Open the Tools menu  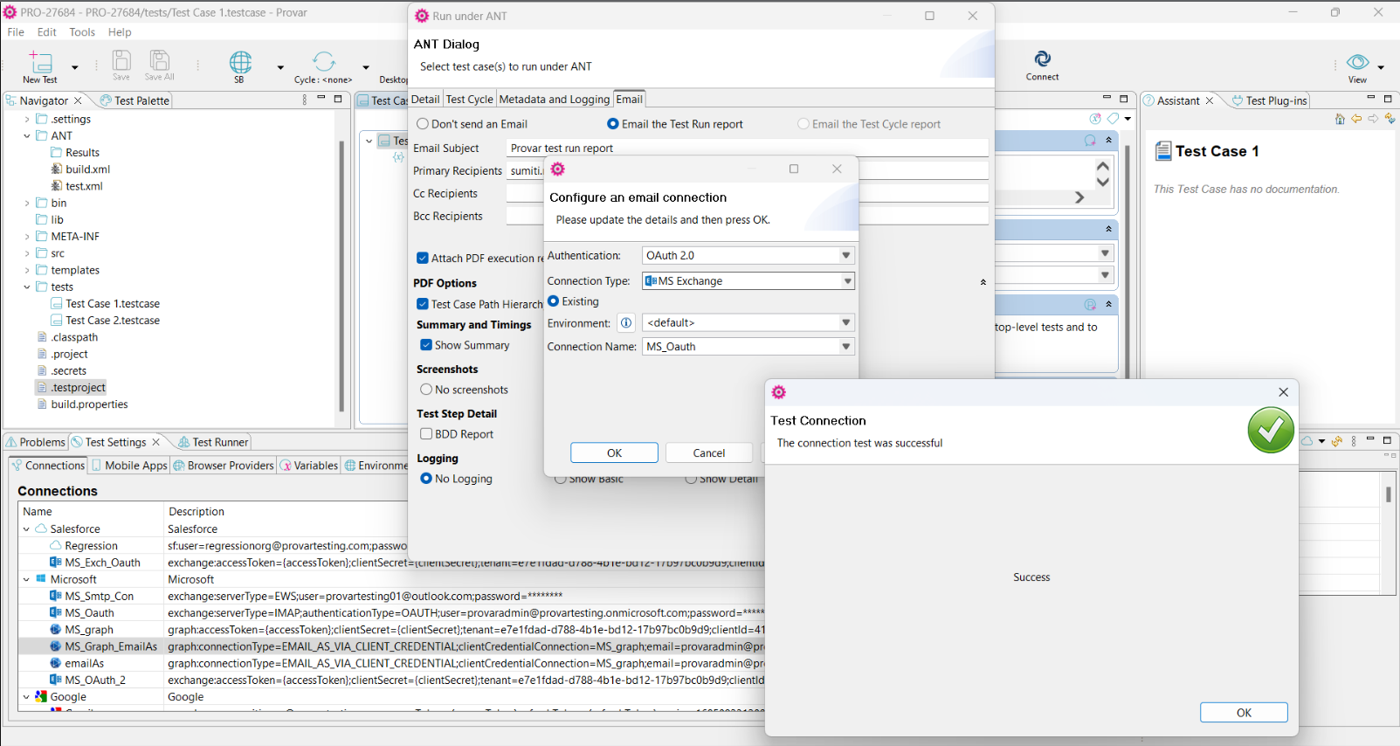click(x=82, y=32)
